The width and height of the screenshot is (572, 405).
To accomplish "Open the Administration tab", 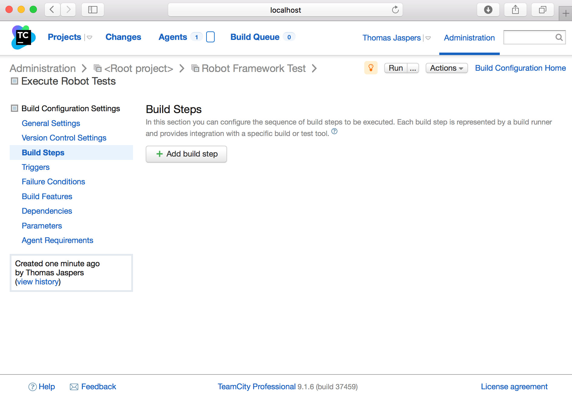I will [x=469, y=38].
